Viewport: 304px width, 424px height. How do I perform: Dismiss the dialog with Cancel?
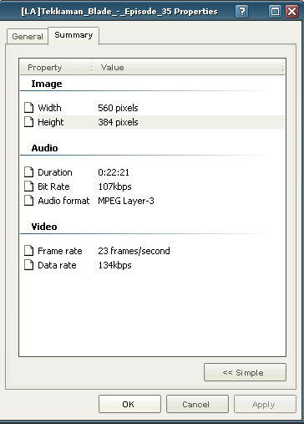click(197, 404)
